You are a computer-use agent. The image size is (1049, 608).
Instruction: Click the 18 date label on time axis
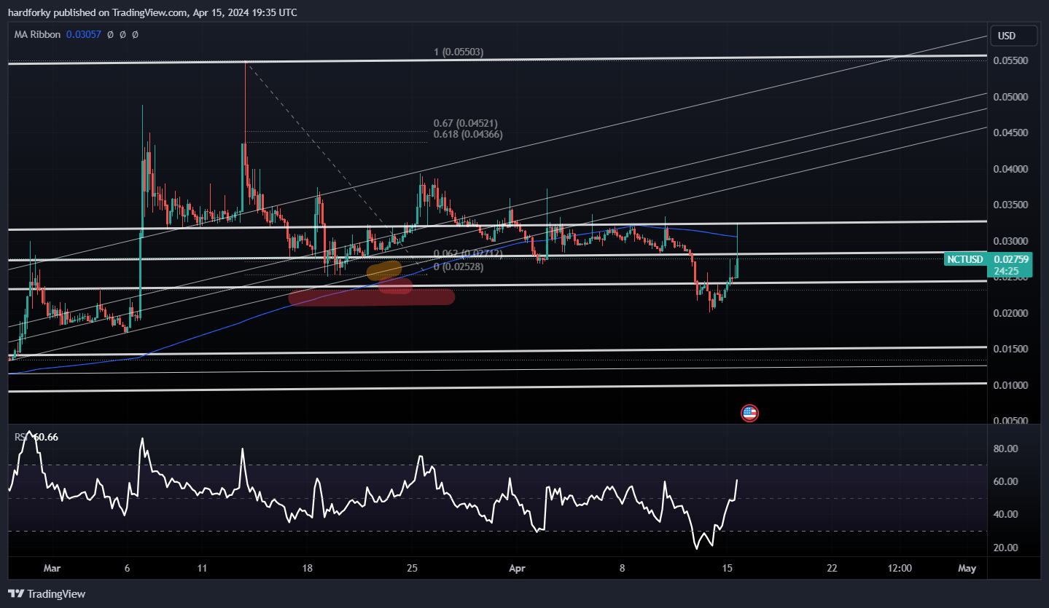(308, 568)
